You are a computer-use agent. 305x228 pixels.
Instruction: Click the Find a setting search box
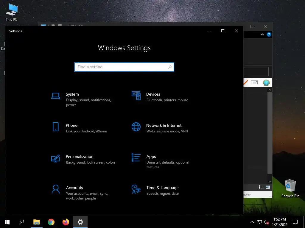[124, 67]
